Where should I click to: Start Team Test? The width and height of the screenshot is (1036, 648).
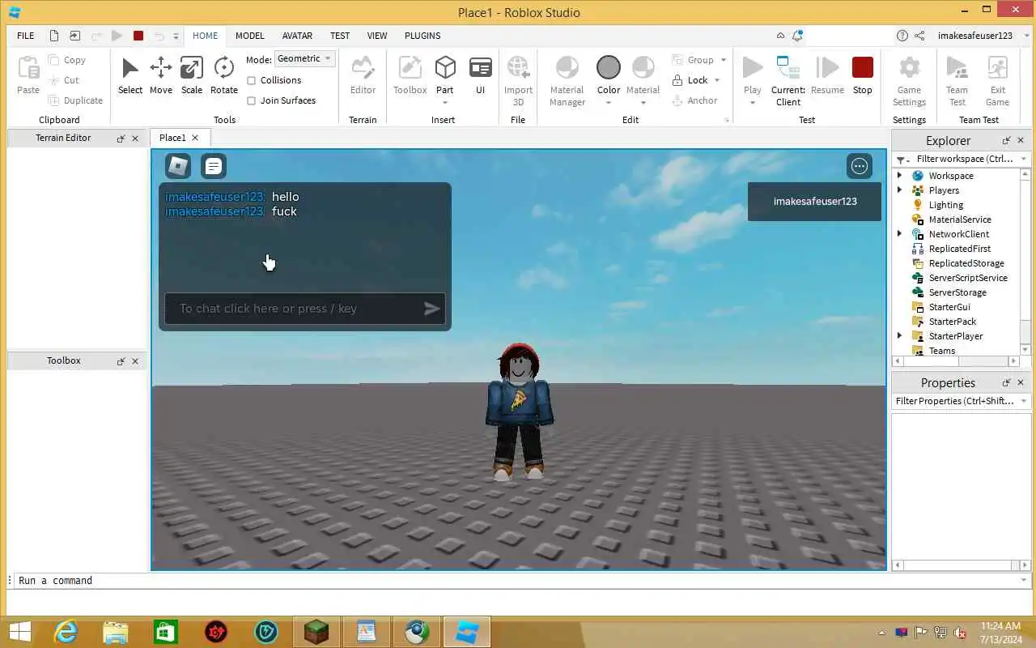[957, 80]
